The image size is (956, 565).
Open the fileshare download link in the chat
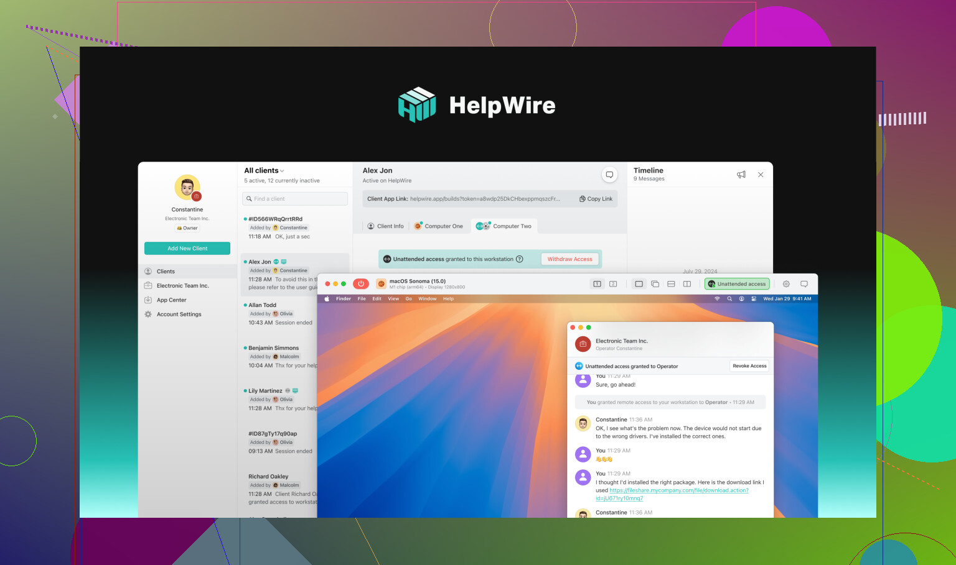[678, 490]
